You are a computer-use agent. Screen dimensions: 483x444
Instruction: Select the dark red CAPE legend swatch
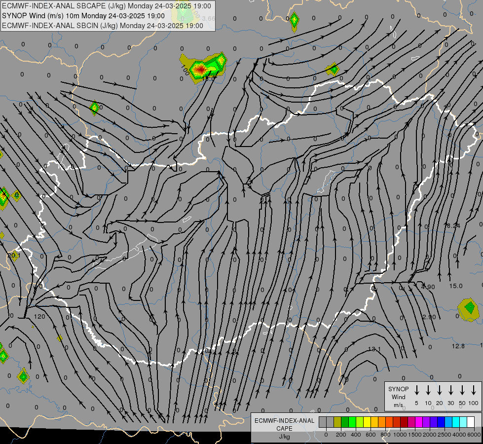[x=404, y=422]
